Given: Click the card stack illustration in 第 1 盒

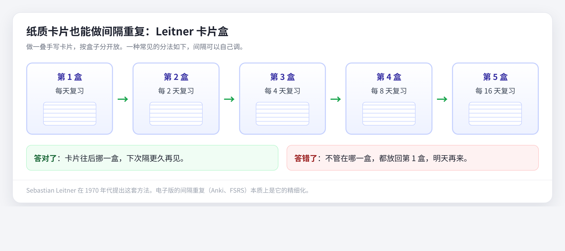Looking at the screenshot, I should [70, 114].
